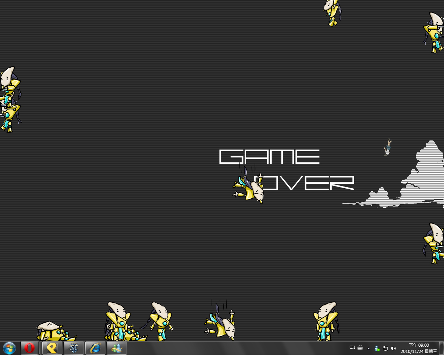
Task: Open the yellow pinned app beside Opera
Action: [x=52, y=348]
